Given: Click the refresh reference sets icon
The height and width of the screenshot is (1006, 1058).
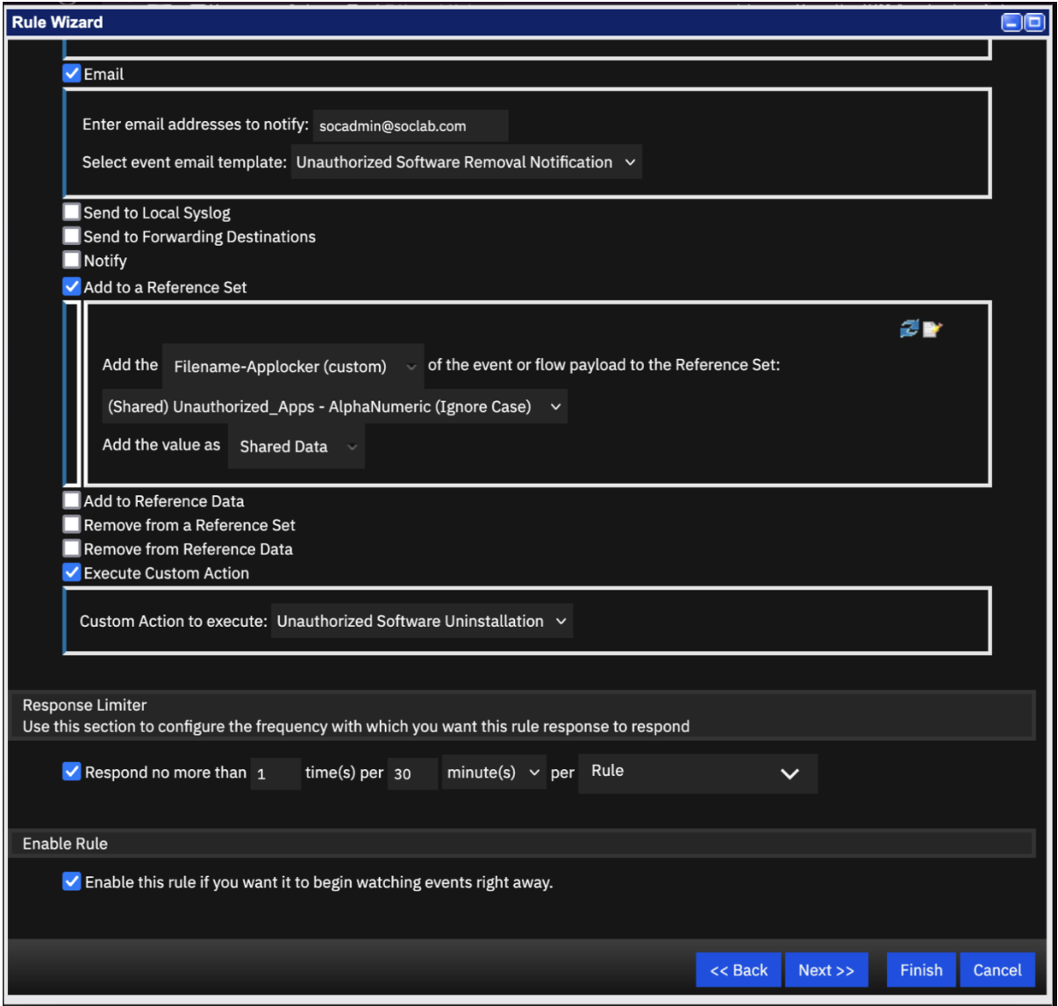Looking at the screenshot, I should tap(909, 328).
